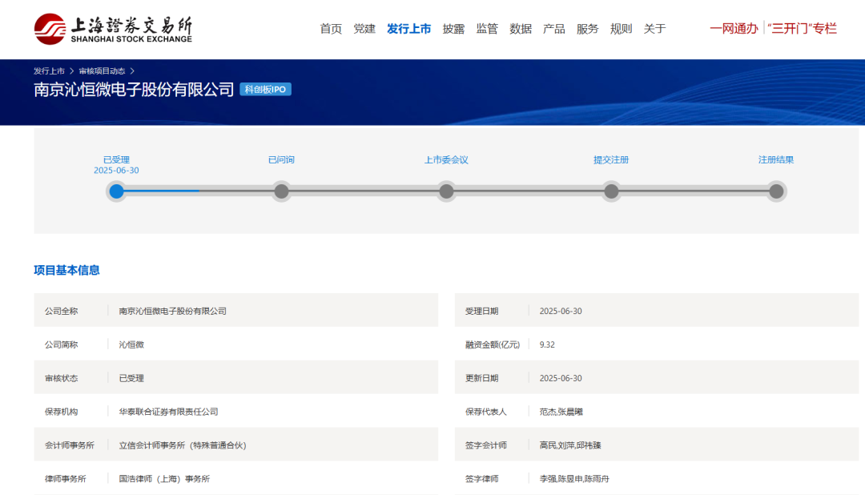This screenshot has height=495, width=865.
Task: Open the 规则 menu
Action: 622,29
